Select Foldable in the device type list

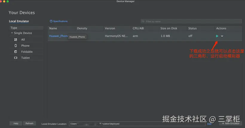27,52
